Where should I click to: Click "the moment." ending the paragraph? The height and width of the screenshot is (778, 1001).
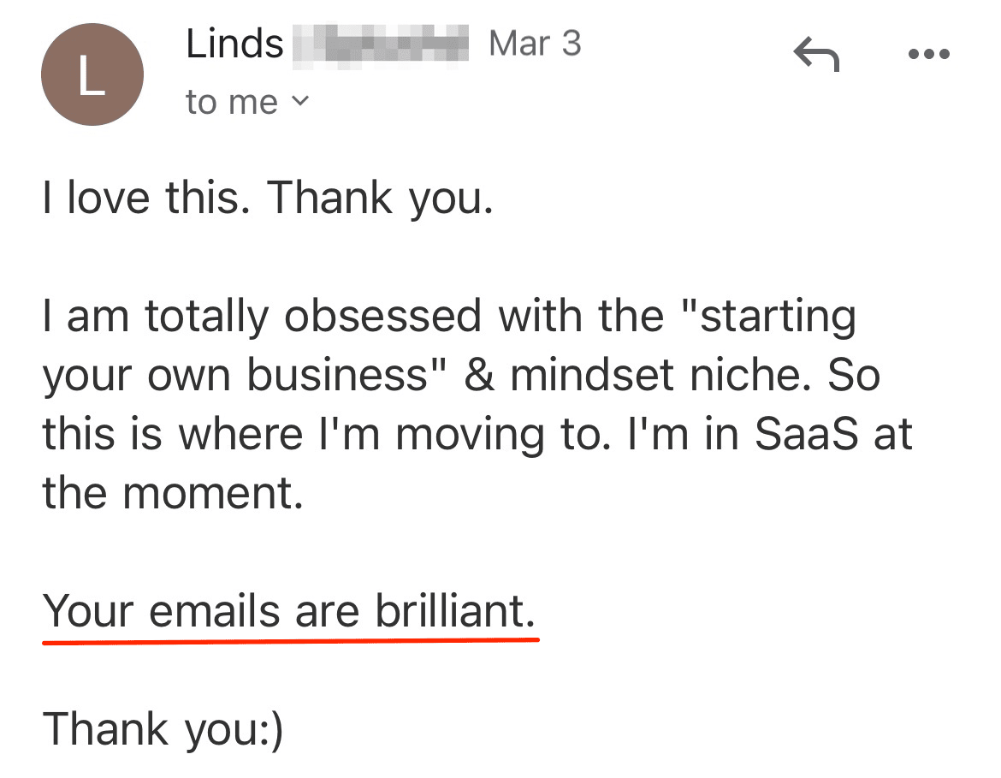[173, 492]
